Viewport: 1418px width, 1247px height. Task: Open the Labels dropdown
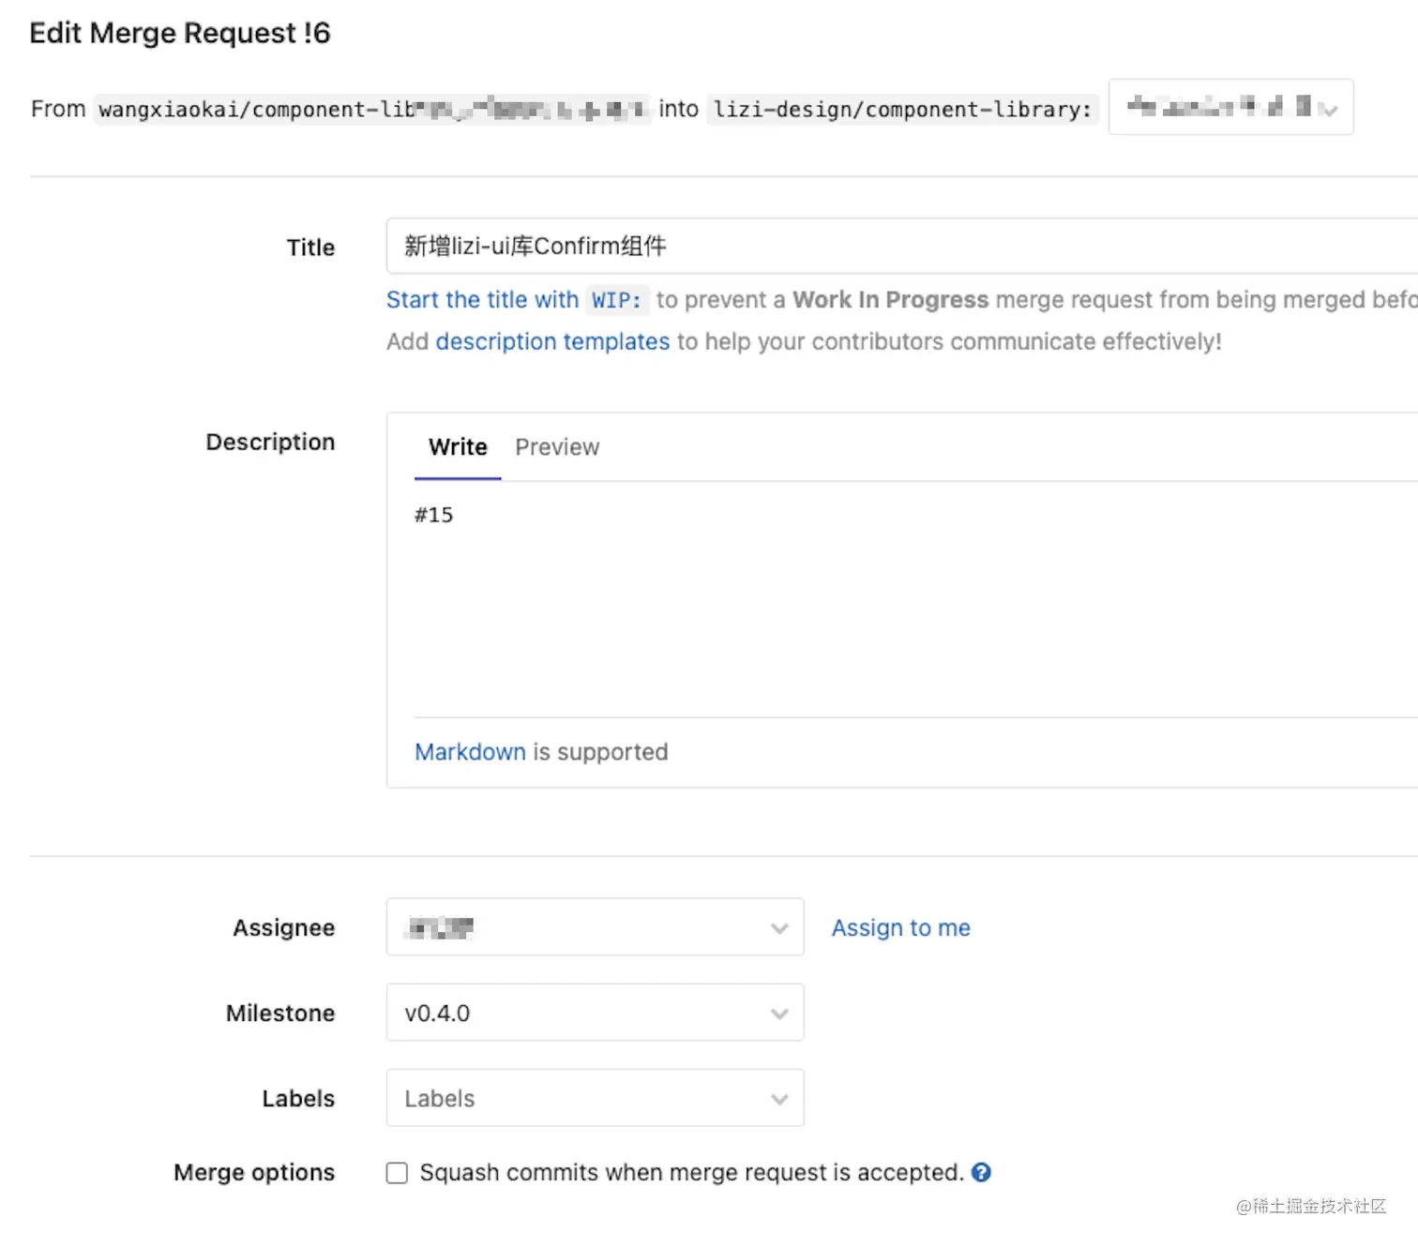(x=595, y=1098)
